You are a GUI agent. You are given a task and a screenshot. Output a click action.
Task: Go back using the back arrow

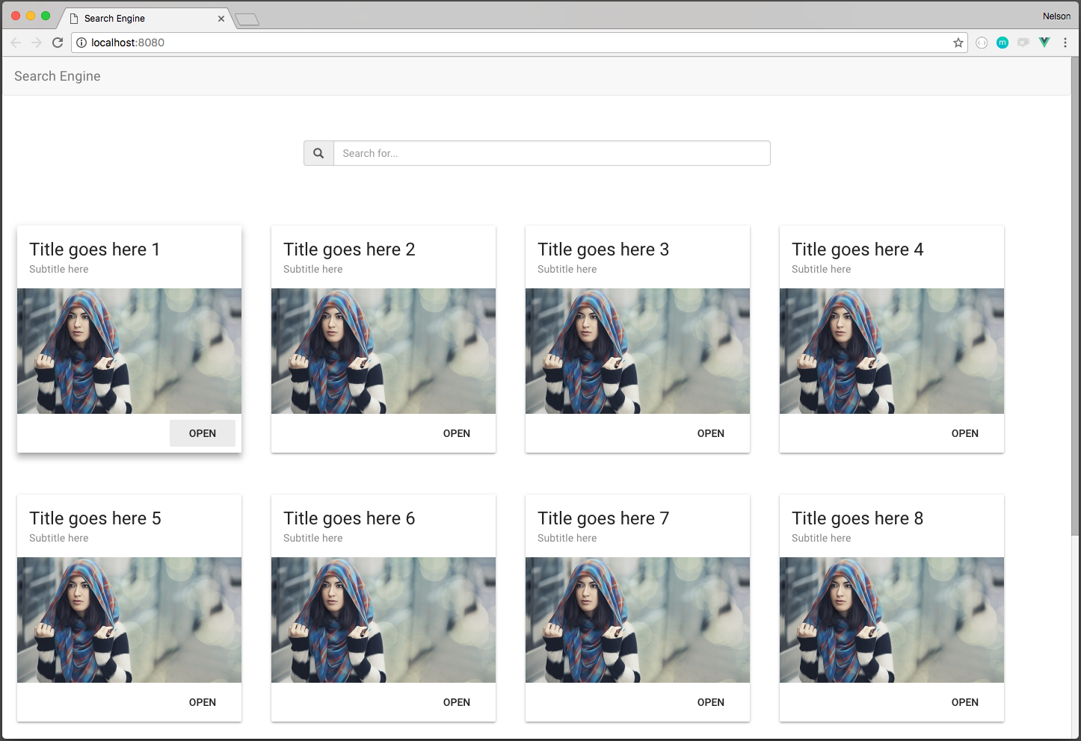16,43
